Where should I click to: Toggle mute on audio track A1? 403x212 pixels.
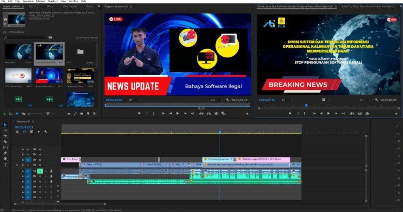coord(40,171)
